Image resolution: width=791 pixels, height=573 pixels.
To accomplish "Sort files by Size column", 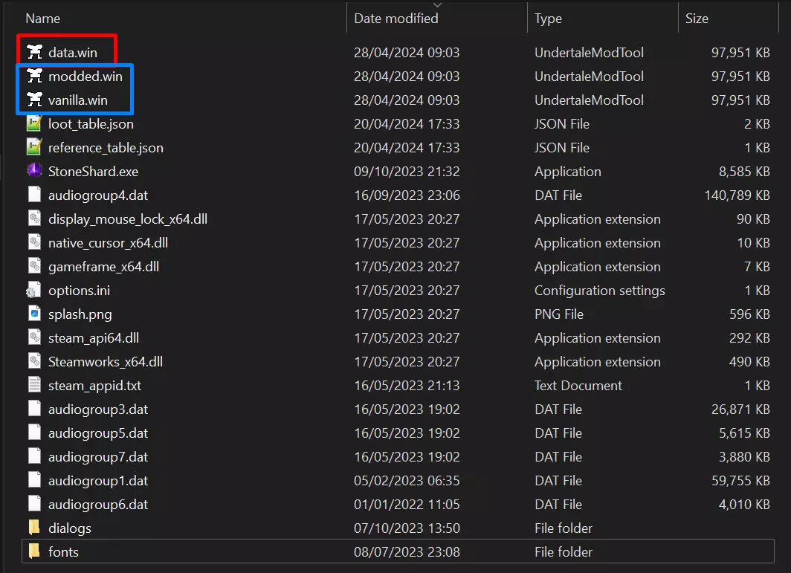I will click(697, 18).
